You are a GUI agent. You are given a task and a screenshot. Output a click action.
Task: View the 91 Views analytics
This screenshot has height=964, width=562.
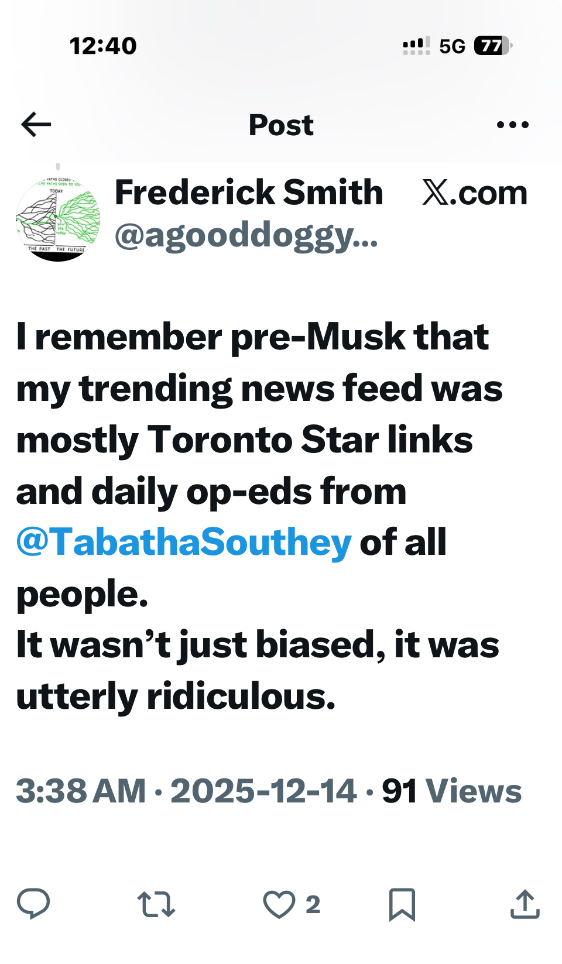(451, 791)
